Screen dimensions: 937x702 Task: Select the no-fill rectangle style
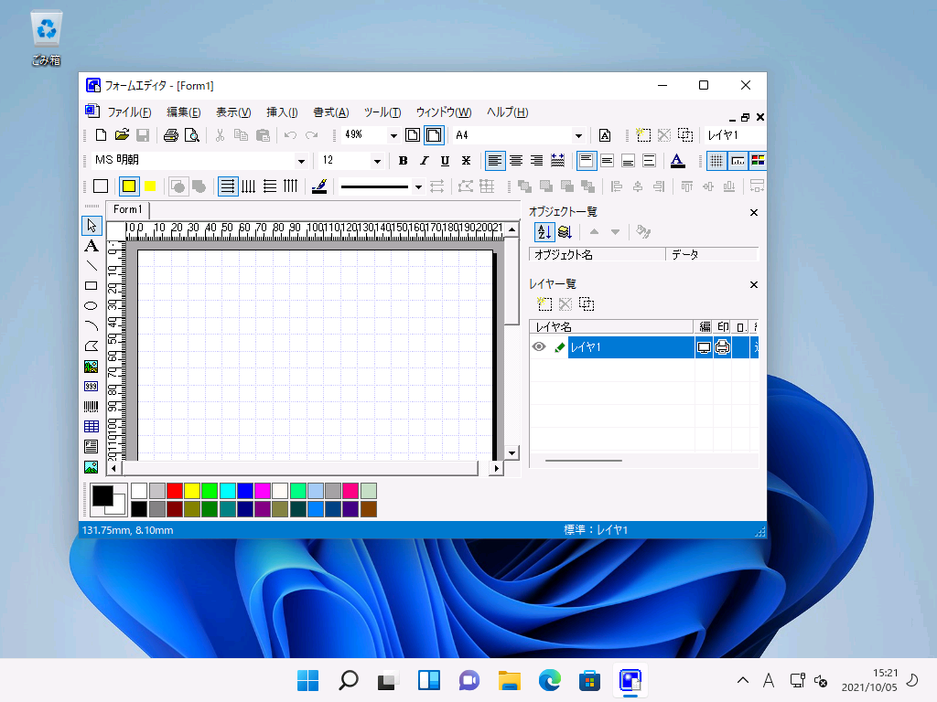pyautogui.click(x=101, y=186)
